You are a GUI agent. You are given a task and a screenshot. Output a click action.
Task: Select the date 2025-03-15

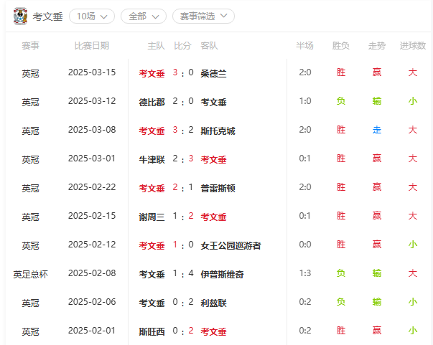(x=92, y=72)
